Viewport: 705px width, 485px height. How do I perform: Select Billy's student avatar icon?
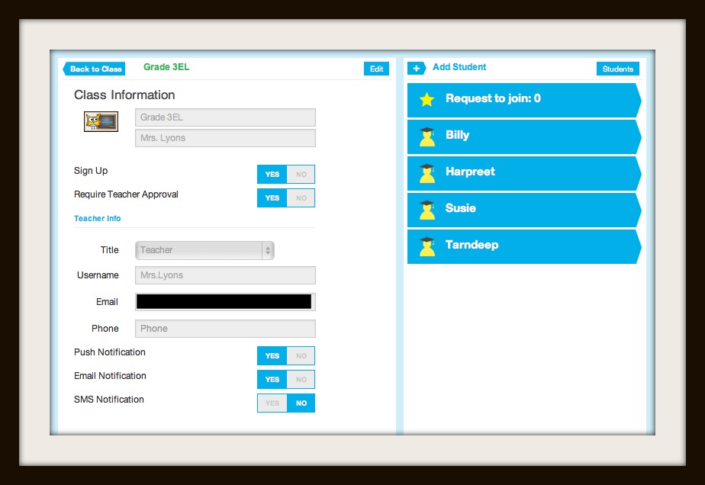[x=426, y=137]
